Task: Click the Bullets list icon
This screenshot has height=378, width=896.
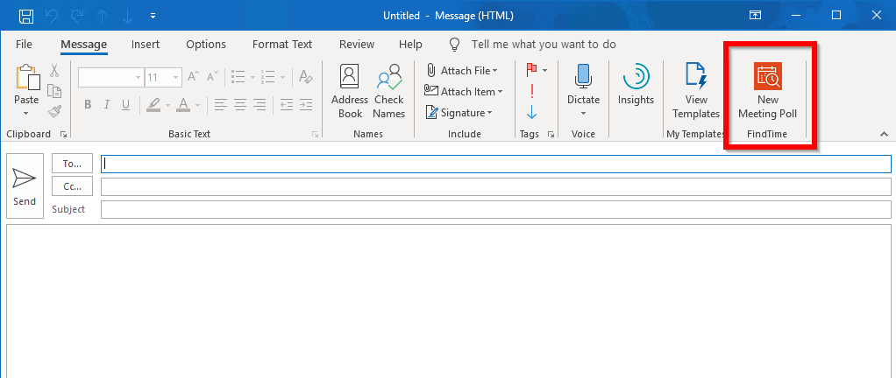Action: click(238, 77)
